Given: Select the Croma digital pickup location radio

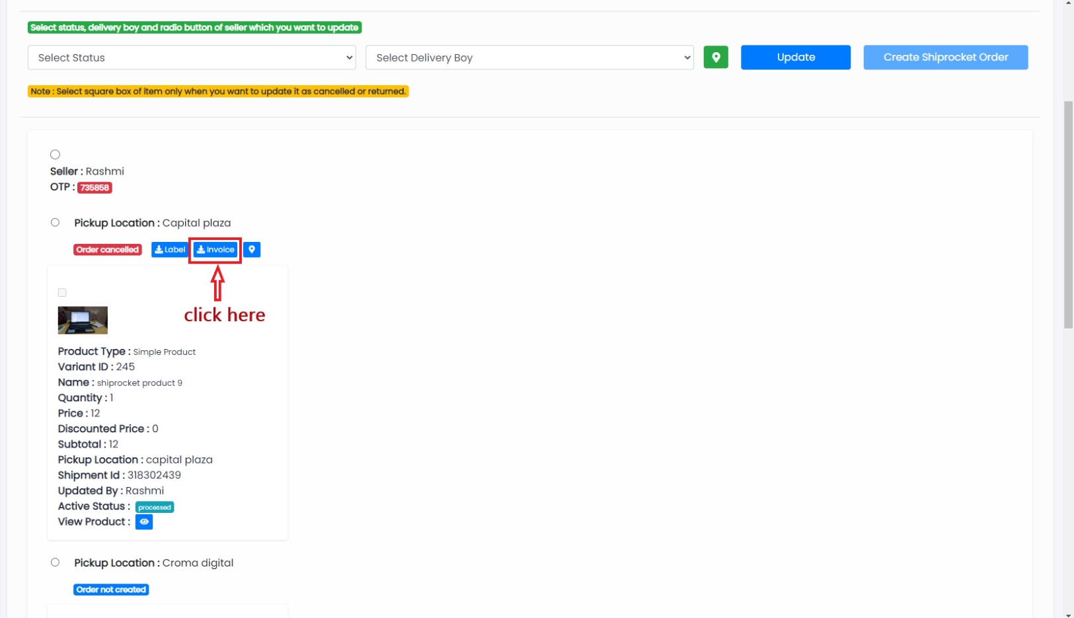Looking at the screenshot, I should pos(55,562).
